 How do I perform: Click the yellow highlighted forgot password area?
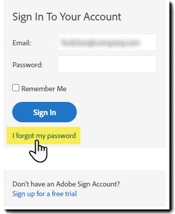pos(43,136)
